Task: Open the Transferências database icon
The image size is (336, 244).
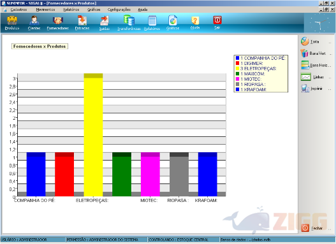Action: (x=129, y=20)
